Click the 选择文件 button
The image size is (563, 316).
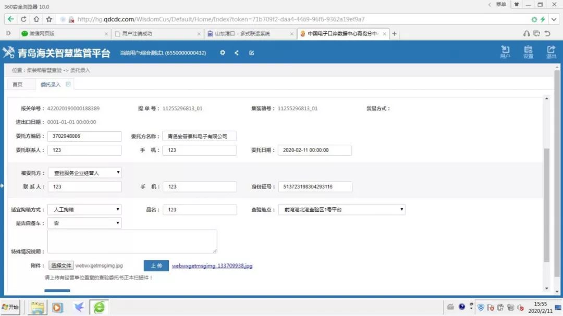[x=61, y=266]
